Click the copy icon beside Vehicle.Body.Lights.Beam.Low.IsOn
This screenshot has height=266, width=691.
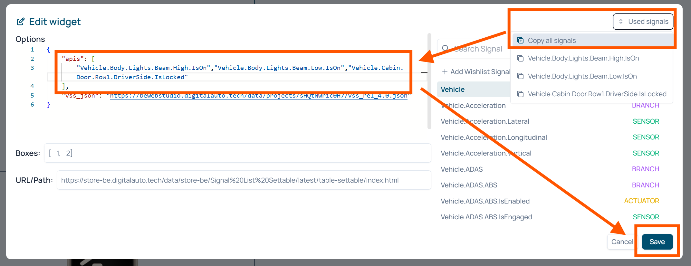coord(520,76)
